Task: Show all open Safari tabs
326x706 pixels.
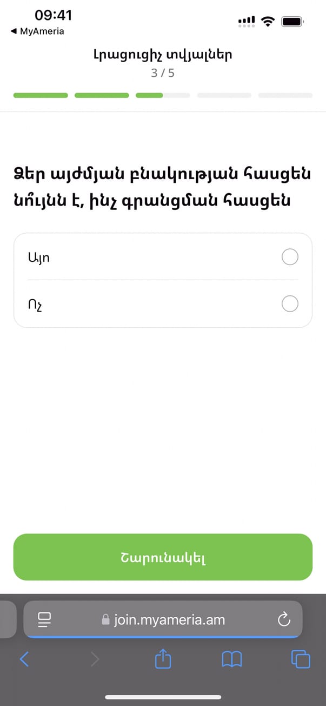Action: coord(301,659)
